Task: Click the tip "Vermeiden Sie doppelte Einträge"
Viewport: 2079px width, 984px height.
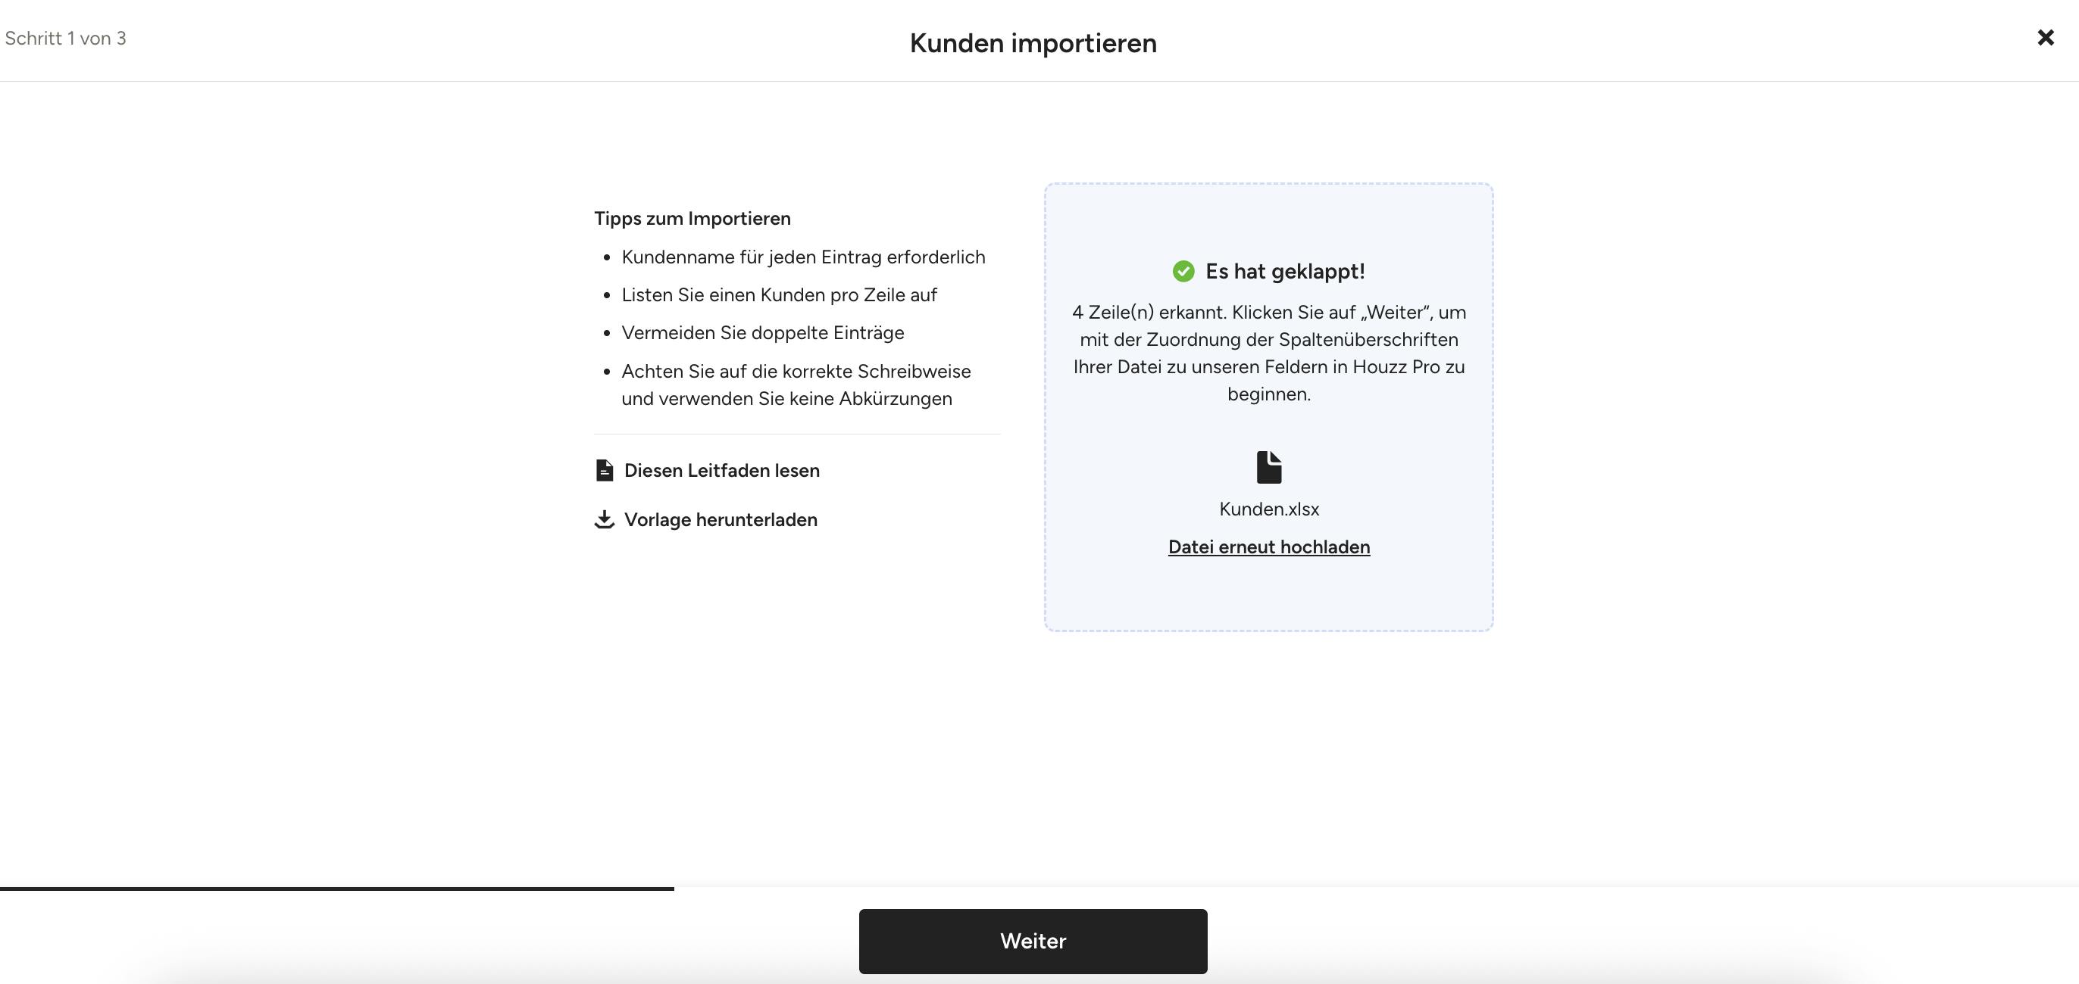Action: [763, 333]
